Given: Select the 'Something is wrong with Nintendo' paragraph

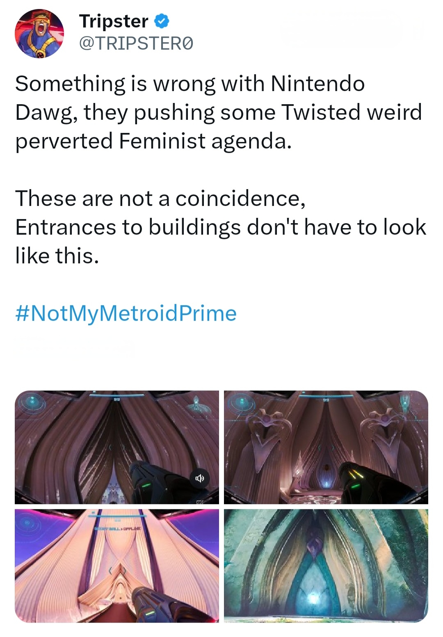Looking at the screenshot, I should [218, 112].
